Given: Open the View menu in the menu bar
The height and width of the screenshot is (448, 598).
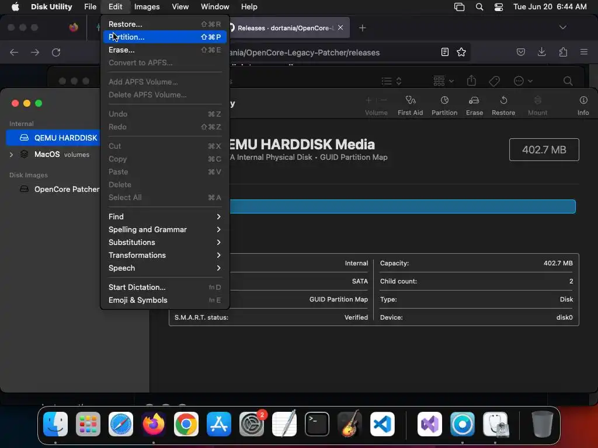Looking at the screenshot, I should [180, 7].
